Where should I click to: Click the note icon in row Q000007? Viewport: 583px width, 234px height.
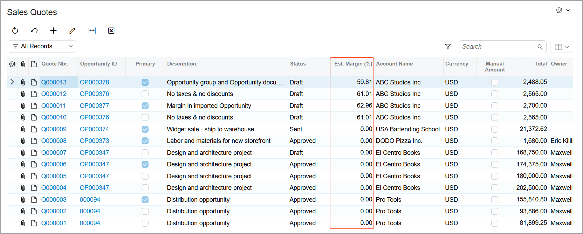click(x=34, y=153)
